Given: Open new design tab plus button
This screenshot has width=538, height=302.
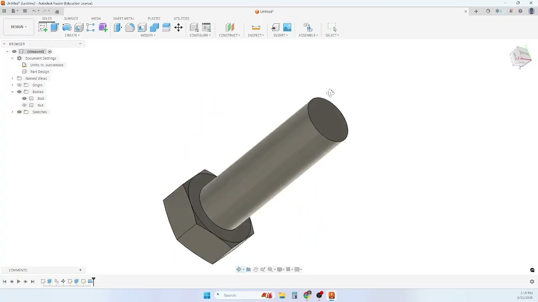Looking at the screenshot, I should point(476,11).
